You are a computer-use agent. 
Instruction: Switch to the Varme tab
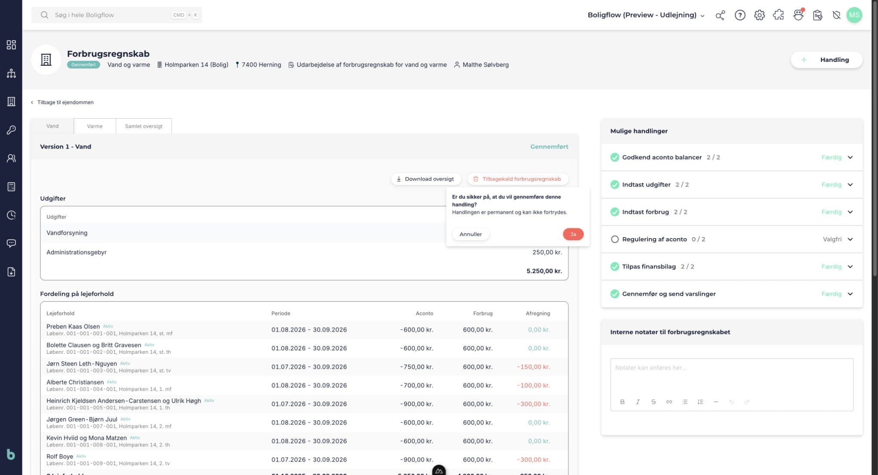click(x=95, y=126)
